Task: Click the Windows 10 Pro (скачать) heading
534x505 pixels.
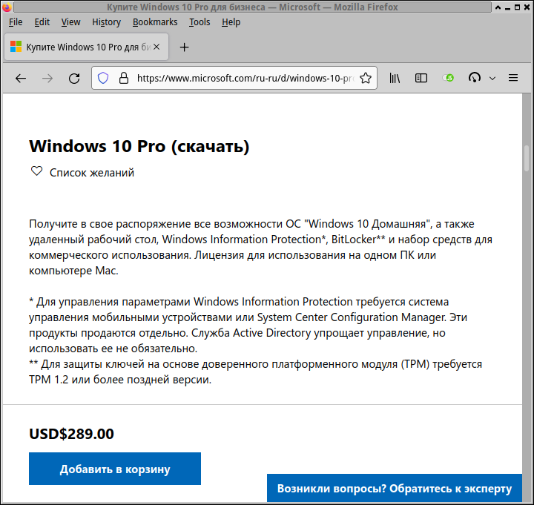Action: pyautogui.click(x=139, y=146)
